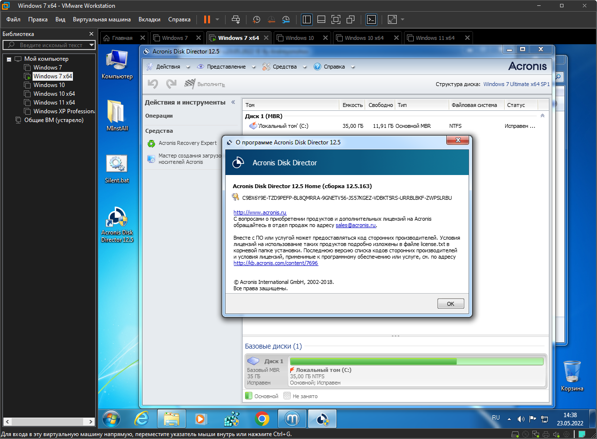Image resolution: width=597 pixels, height=439 pixels.
Task: Open the Виртуальная машина menu
Action: coord(102,19)
